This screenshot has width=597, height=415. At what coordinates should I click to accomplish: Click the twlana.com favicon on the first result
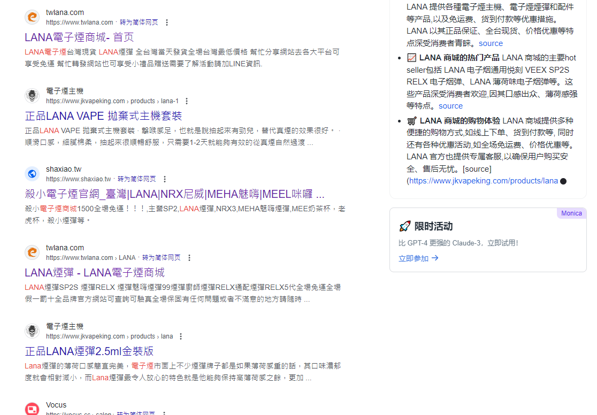click(x=32, y=17)
